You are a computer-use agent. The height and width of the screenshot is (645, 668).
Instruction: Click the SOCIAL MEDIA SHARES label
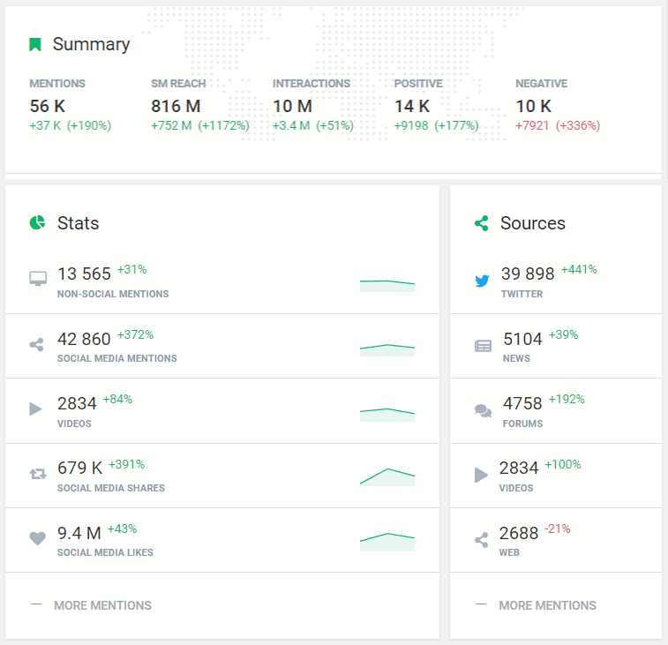pos(111,488)
